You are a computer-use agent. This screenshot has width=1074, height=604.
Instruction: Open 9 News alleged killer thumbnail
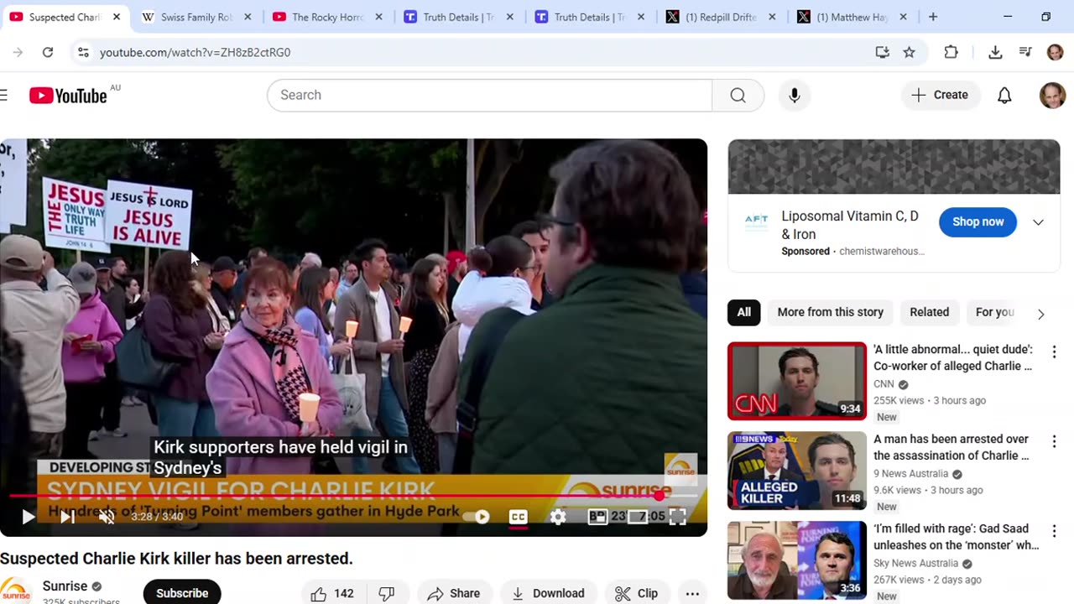click(797, 471)
